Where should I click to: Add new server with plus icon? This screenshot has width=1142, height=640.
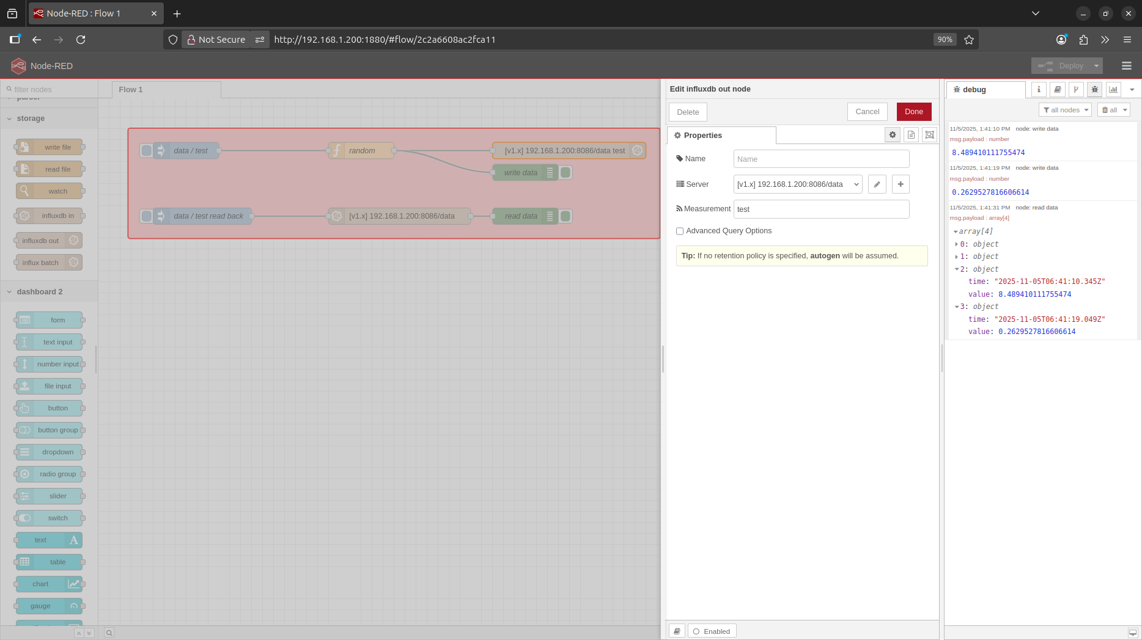[x=901, y=184]
